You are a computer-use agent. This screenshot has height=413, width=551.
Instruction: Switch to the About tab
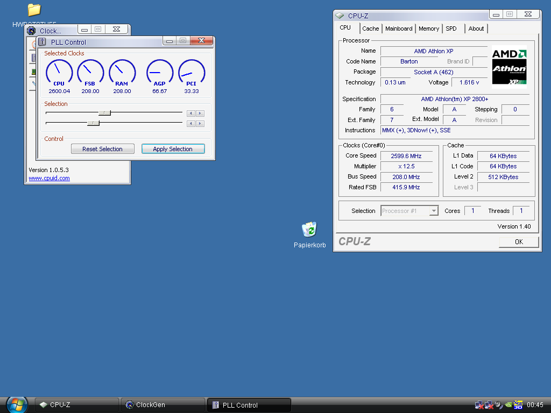pos(476,29)
